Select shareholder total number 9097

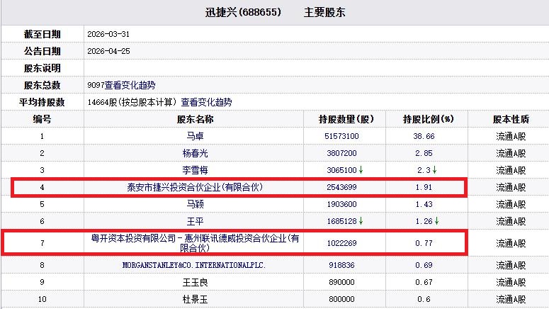click(x=96, y=85)
